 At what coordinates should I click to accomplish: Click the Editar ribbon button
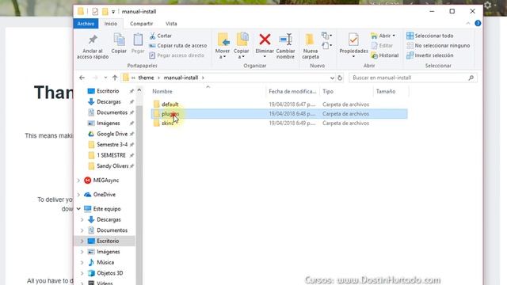coord(382,46)
